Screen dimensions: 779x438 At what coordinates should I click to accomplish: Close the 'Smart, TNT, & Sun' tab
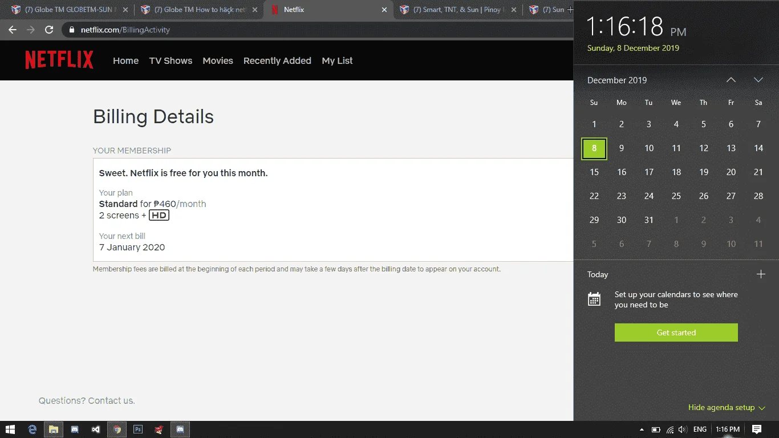[x=514, y=10]
